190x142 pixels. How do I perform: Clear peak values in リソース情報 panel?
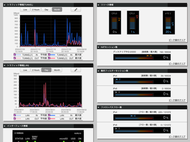(x=177, y=40)
